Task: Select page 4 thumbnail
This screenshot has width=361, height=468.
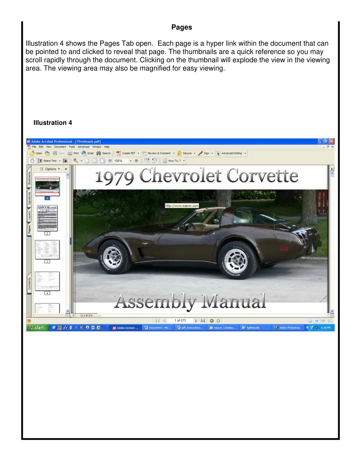Action: [x=47, y=281]
